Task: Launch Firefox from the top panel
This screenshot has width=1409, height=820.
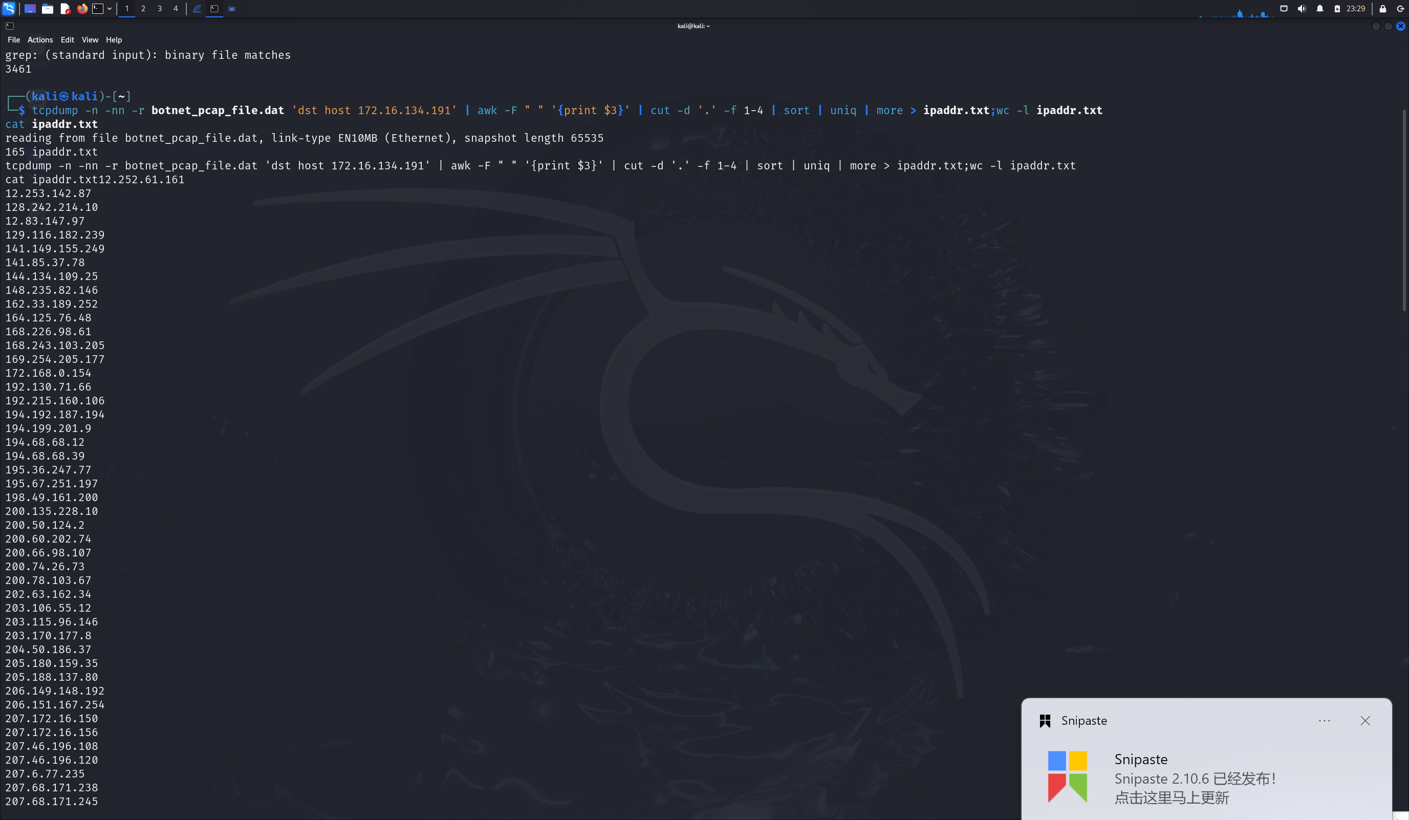Action: tap(82, 8)
